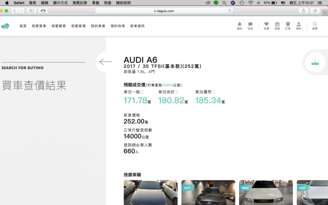Toggle Safari sidebar button
Image resolution: width=328 pixels, height=205 pixels.
31,10
